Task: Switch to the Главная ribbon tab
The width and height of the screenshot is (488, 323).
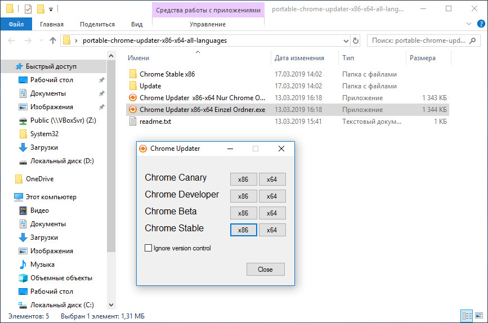Action: [x=52, y=24]
